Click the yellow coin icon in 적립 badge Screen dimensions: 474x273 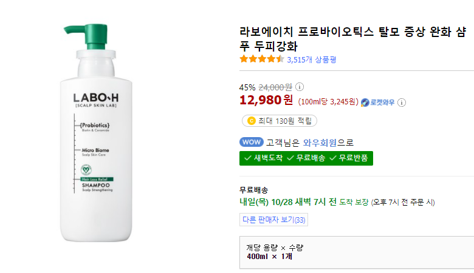tap(251, 121)
